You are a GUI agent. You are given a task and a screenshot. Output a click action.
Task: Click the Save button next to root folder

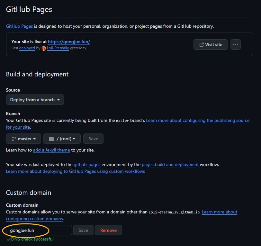[x=93, y=139]
